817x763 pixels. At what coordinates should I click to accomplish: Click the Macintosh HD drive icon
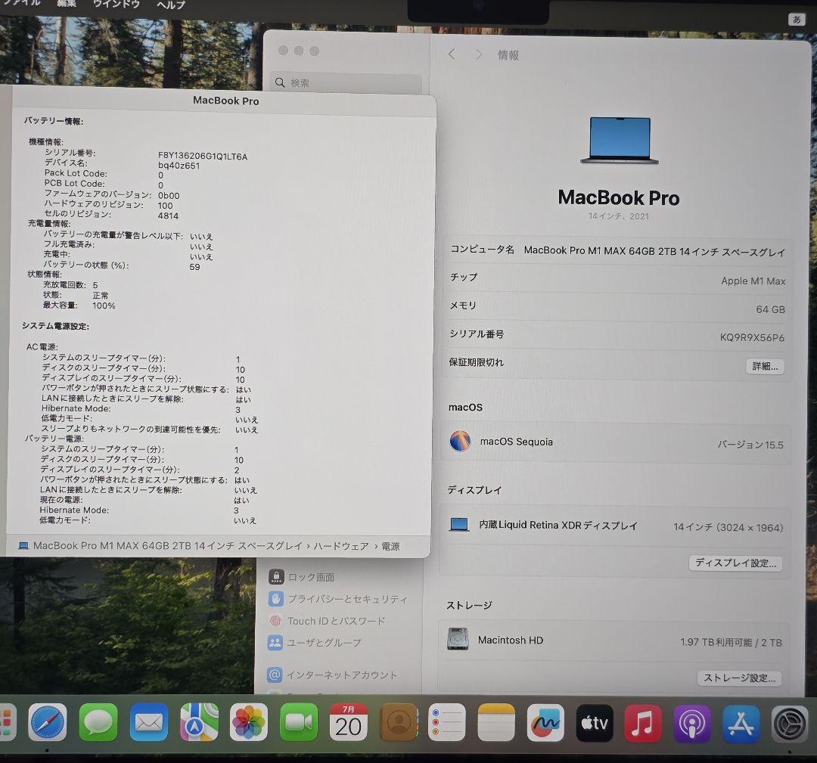pyautogui.click(x=458, y=639)
